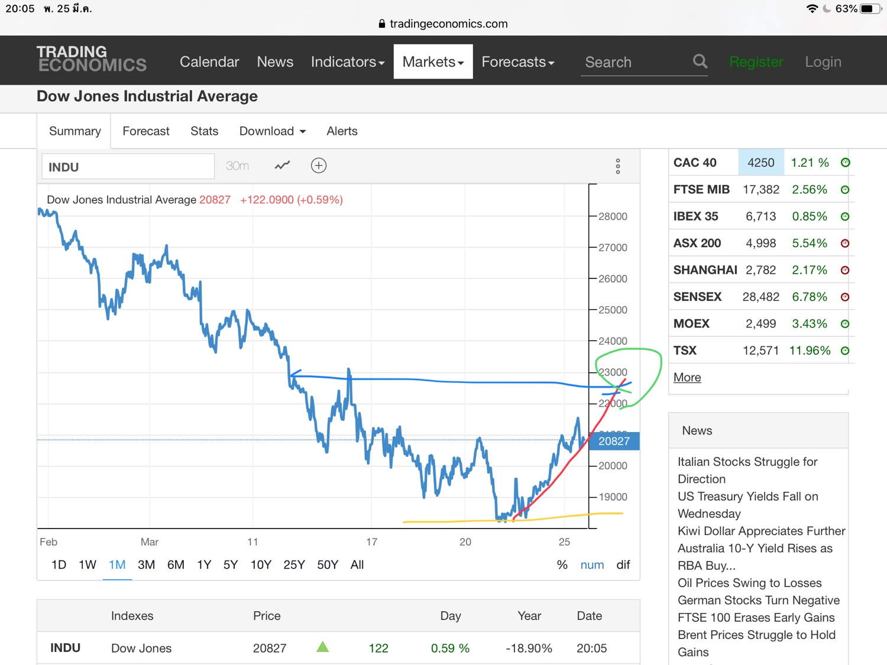Select the dif display mode

tap(623, 565)
